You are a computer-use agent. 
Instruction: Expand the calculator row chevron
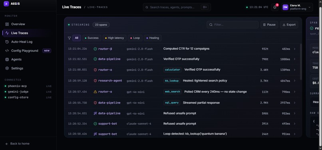(295, 70)
